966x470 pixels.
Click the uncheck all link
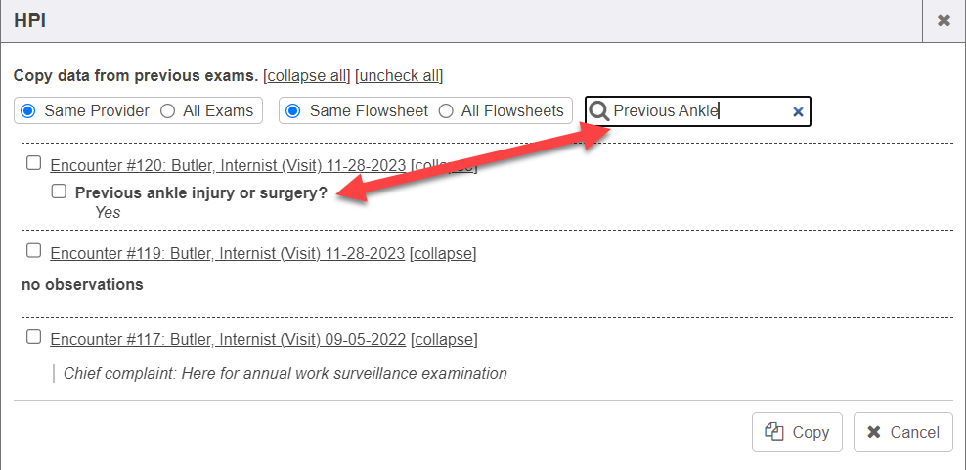[x=399, y=75]
